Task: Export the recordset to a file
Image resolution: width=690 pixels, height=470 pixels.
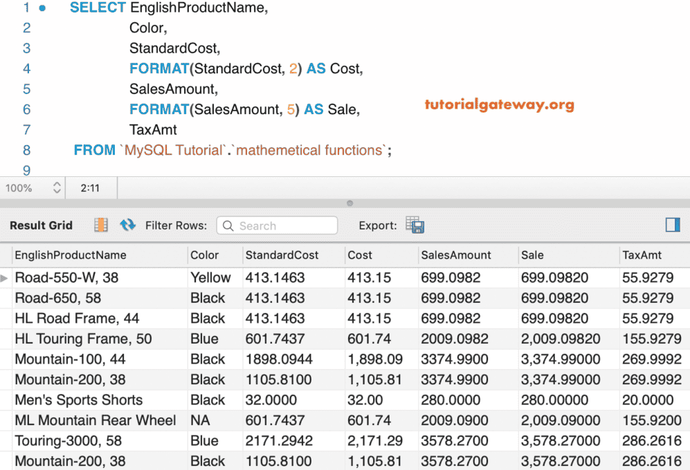Action: [415, 225]
